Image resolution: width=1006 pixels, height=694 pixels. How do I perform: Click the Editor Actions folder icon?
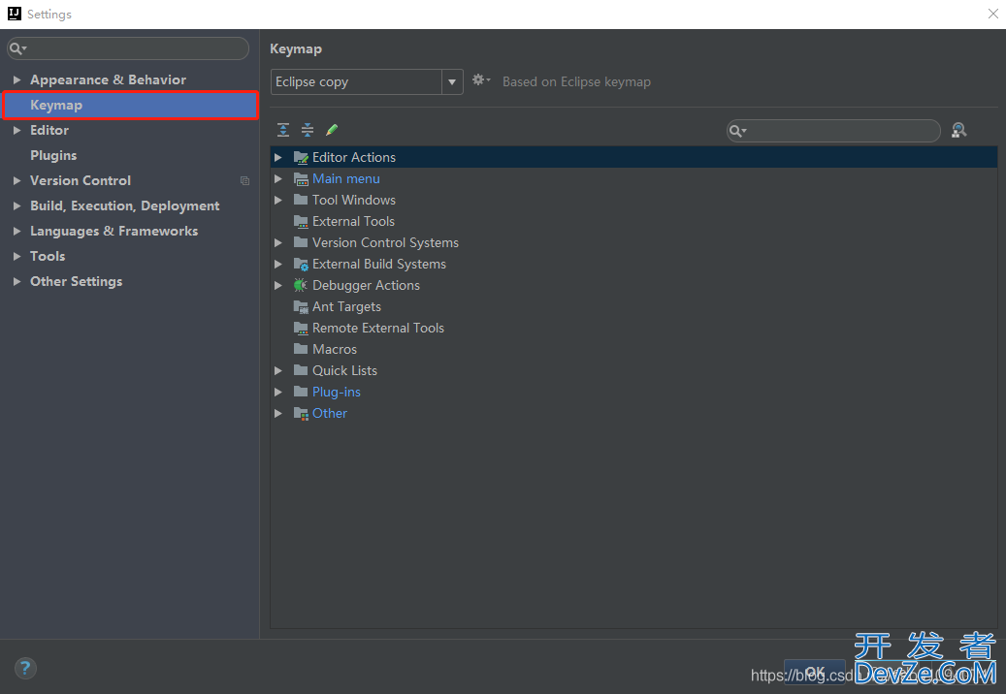click(301, 158)
